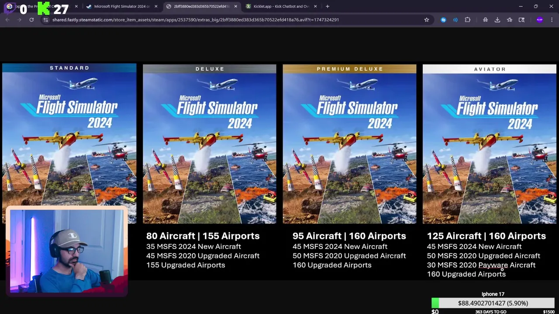Close the Microsoft Flight Simulator 2024 tab
Viewport: 559px width, 314px height.
[x=156, y=6]
